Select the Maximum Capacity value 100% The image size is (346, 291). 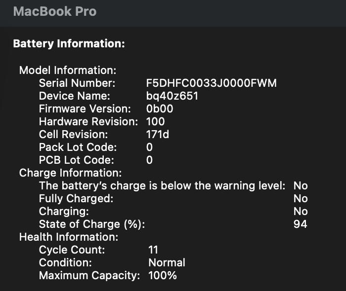tap(163, 275)
